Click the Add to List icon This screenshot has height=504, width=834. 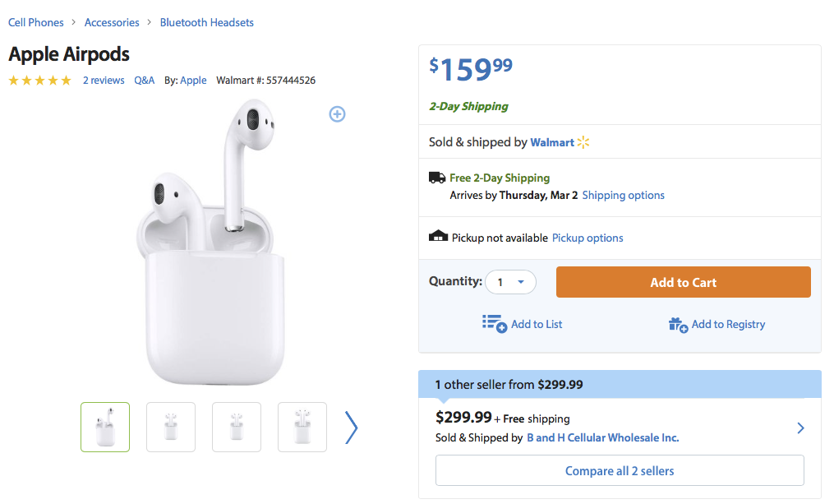494,324
